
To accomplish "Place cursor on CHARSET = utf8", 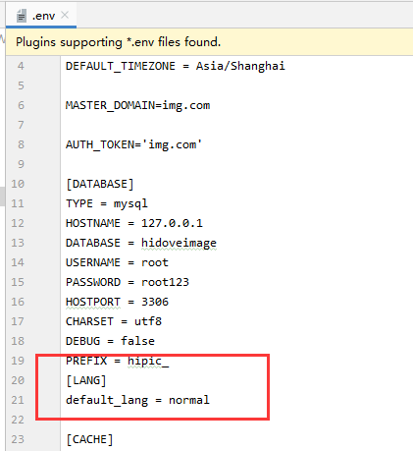I will pos(114,321).
